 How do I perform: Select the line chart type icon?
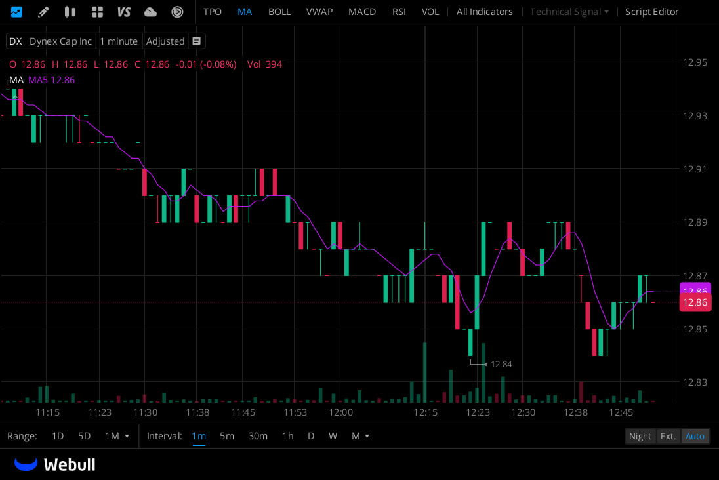coord(16,11)
